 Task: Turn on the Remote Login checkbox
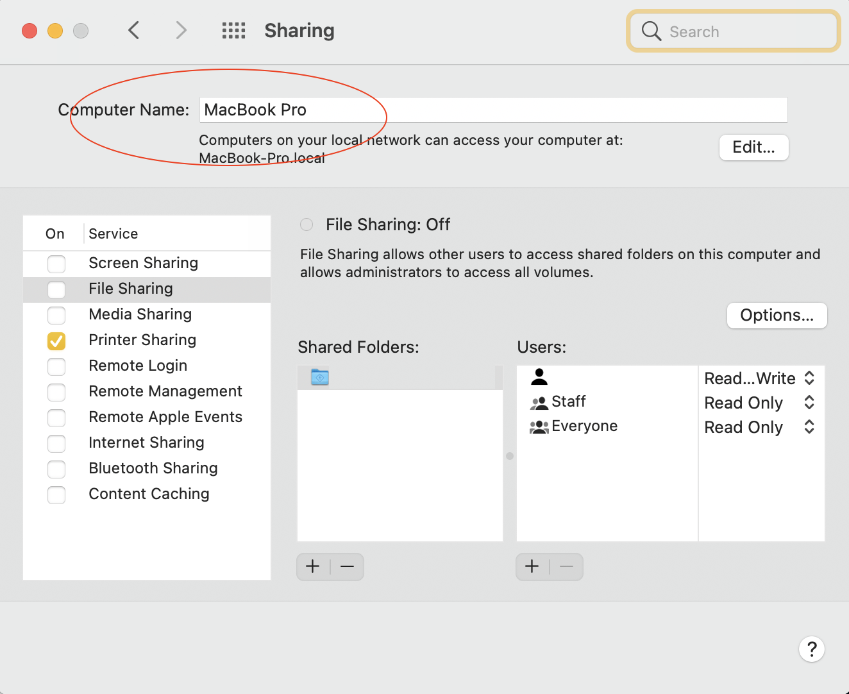tap(56, 366)
